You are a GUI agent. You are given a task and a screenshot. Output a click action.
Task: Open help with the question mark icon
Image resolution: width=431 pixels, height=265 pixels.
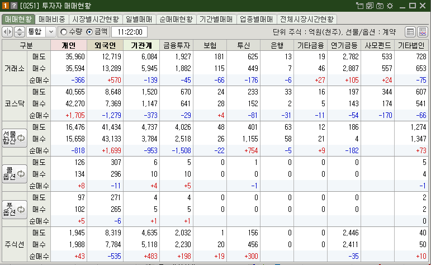coord(14,6)
